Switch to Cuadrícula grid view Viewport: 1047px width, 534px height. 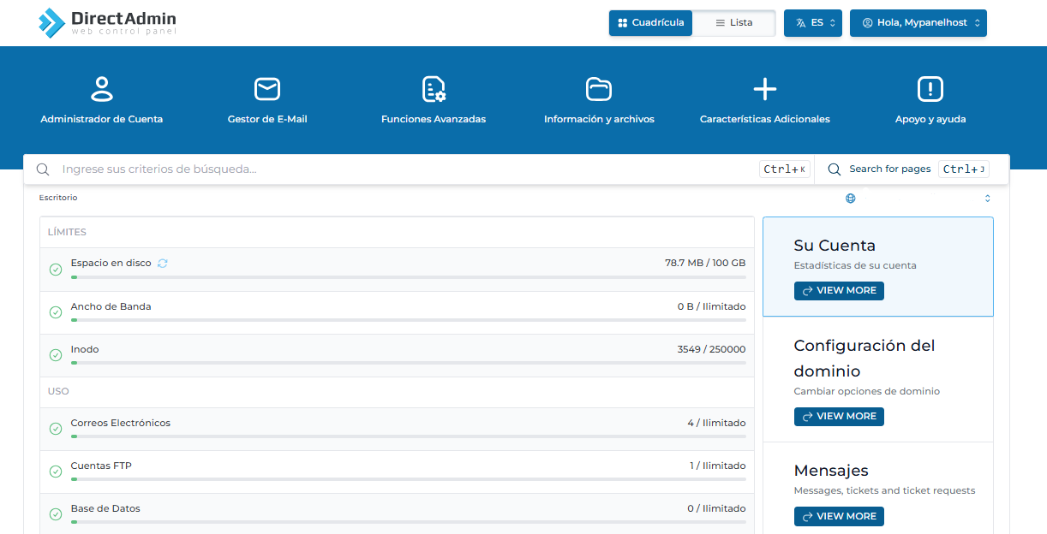(651, 23)
